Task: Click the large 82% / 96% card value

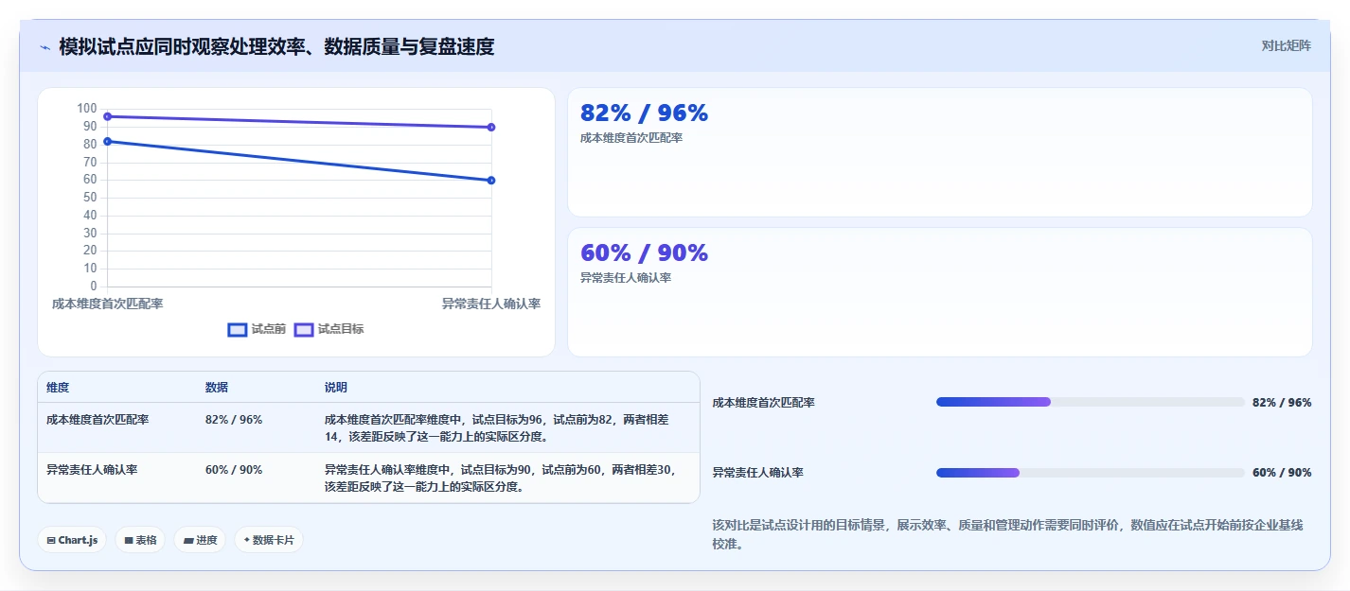Action: [644, 113]
